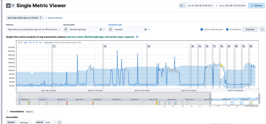This screenshot has height=124, width=266.
Task: Select annotation marker 3 on chart
Action: pyautogui.click(x=149, y=46)
